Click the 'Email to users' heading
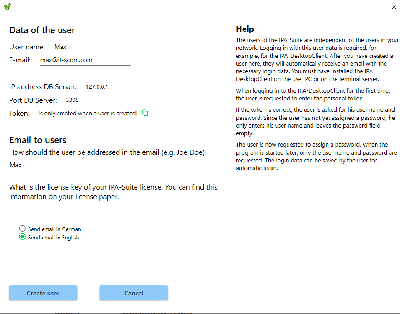Viewport: 400px width, 314px height. tap(38, 140)
